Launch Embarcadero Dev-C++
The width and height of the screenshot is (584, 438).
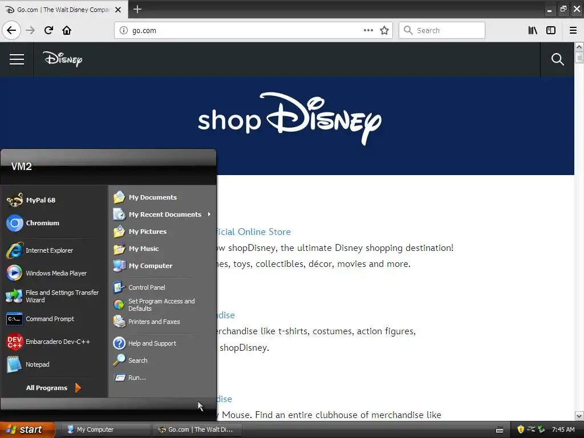click(x=55, y=342)
